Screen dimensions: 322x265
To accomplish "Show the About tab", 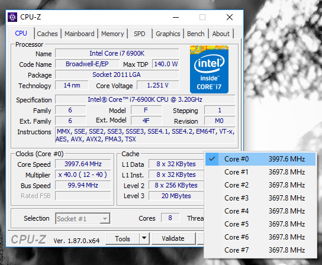I will point(221,34).
